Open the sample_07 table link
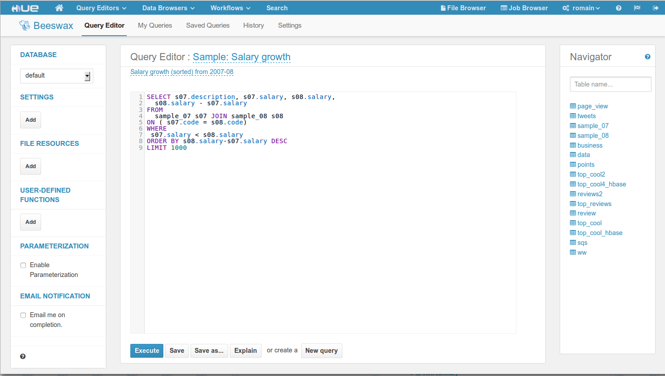 [x=593, y=126]
